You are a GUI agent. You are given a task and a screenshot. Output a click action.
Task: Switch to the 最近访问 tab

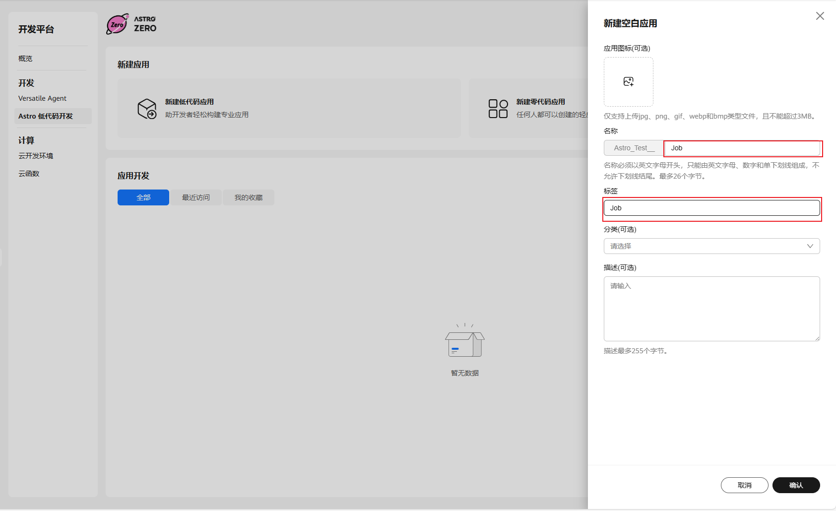point(196,197)
